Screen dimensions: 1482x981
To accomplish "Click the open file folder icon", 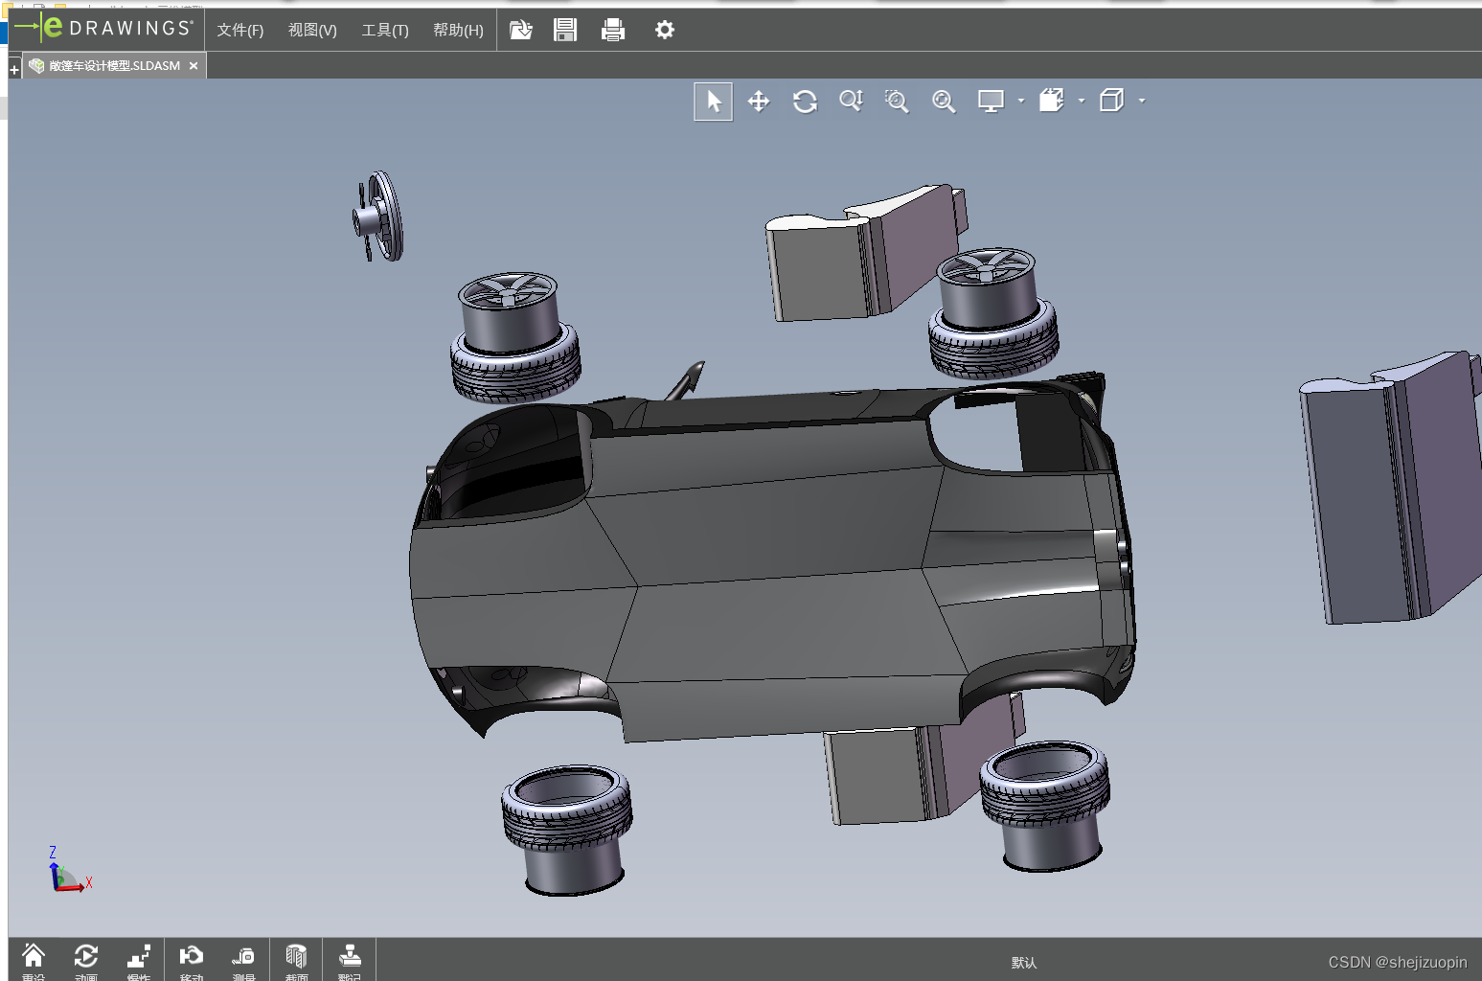I will click(x=520, y=31).
